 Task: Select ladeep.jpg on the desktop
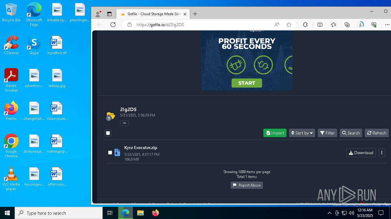[x=57, y=78]
